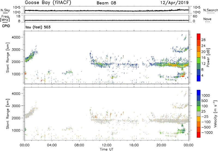
Task: Click the "500" tick on the Velocity color bar
Action: 205,101
